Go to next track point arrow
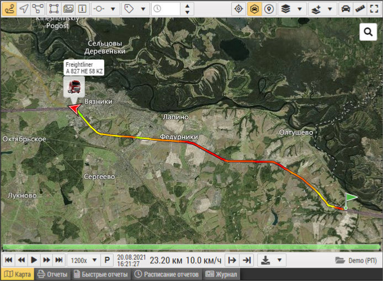383x281 pixels. tap(232, 260)
